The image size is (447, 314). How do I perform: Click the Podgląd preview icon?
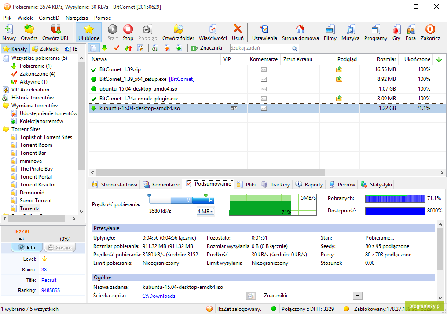[x=147, y=32]
